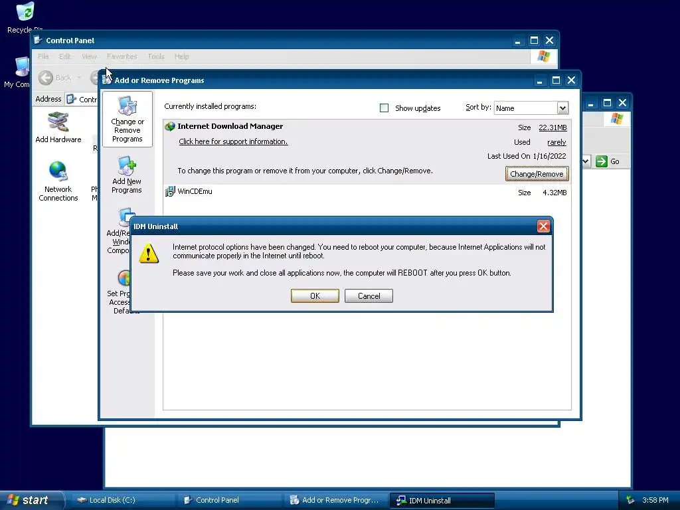680x510 pixels.
Task: Maximize the Control Panel window
Action: 534,41
